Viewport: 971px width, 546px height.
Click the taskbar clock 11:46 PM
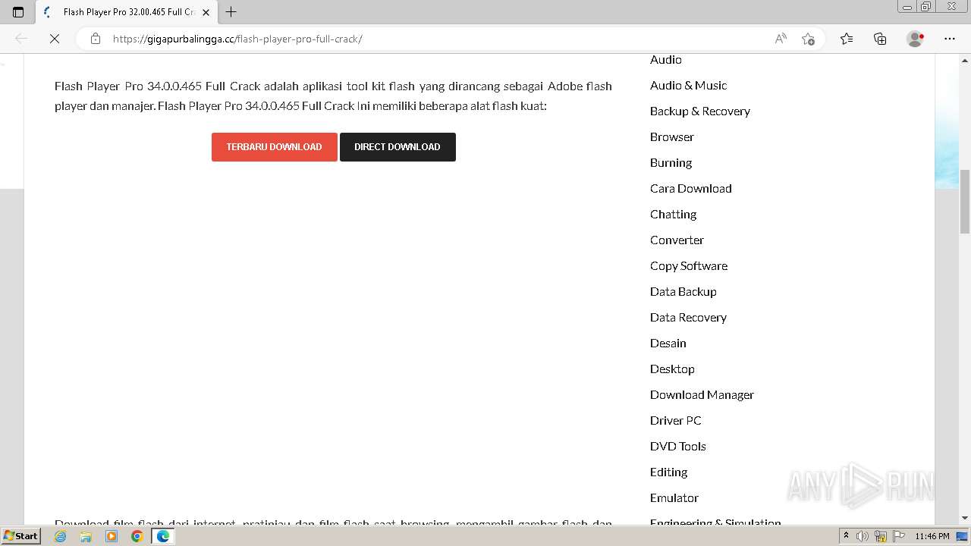click(x=932, y=536)
